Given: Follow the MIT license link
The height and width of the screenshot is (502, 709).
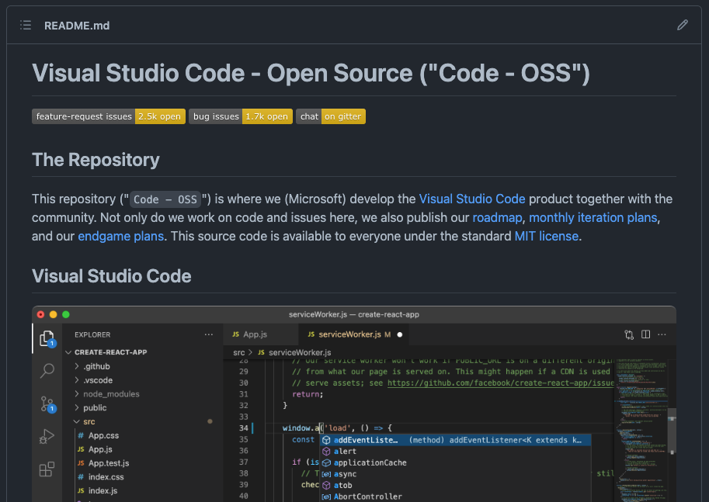Looking at the screenshot, I should click(x=546, y=236).
